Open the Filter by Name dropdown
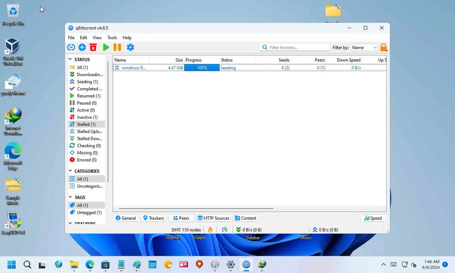455x273 pixels. point(364,47)
